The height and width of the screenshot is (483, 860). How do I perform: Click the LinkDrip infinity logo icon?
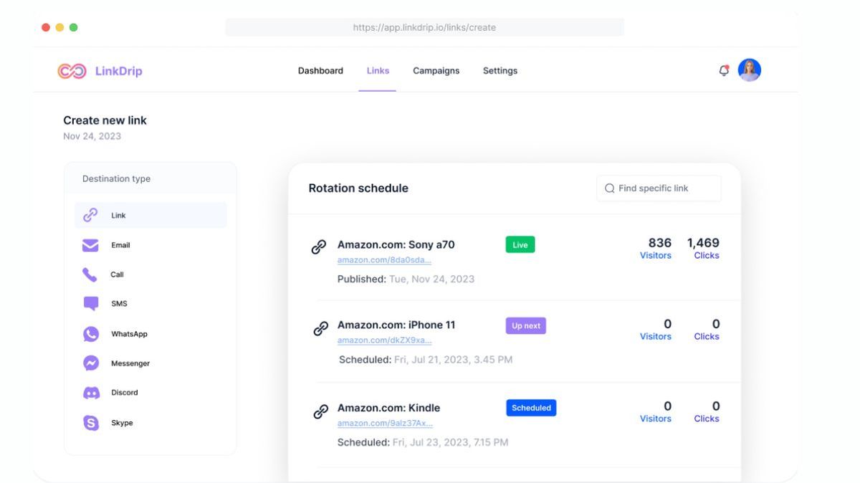72,71
